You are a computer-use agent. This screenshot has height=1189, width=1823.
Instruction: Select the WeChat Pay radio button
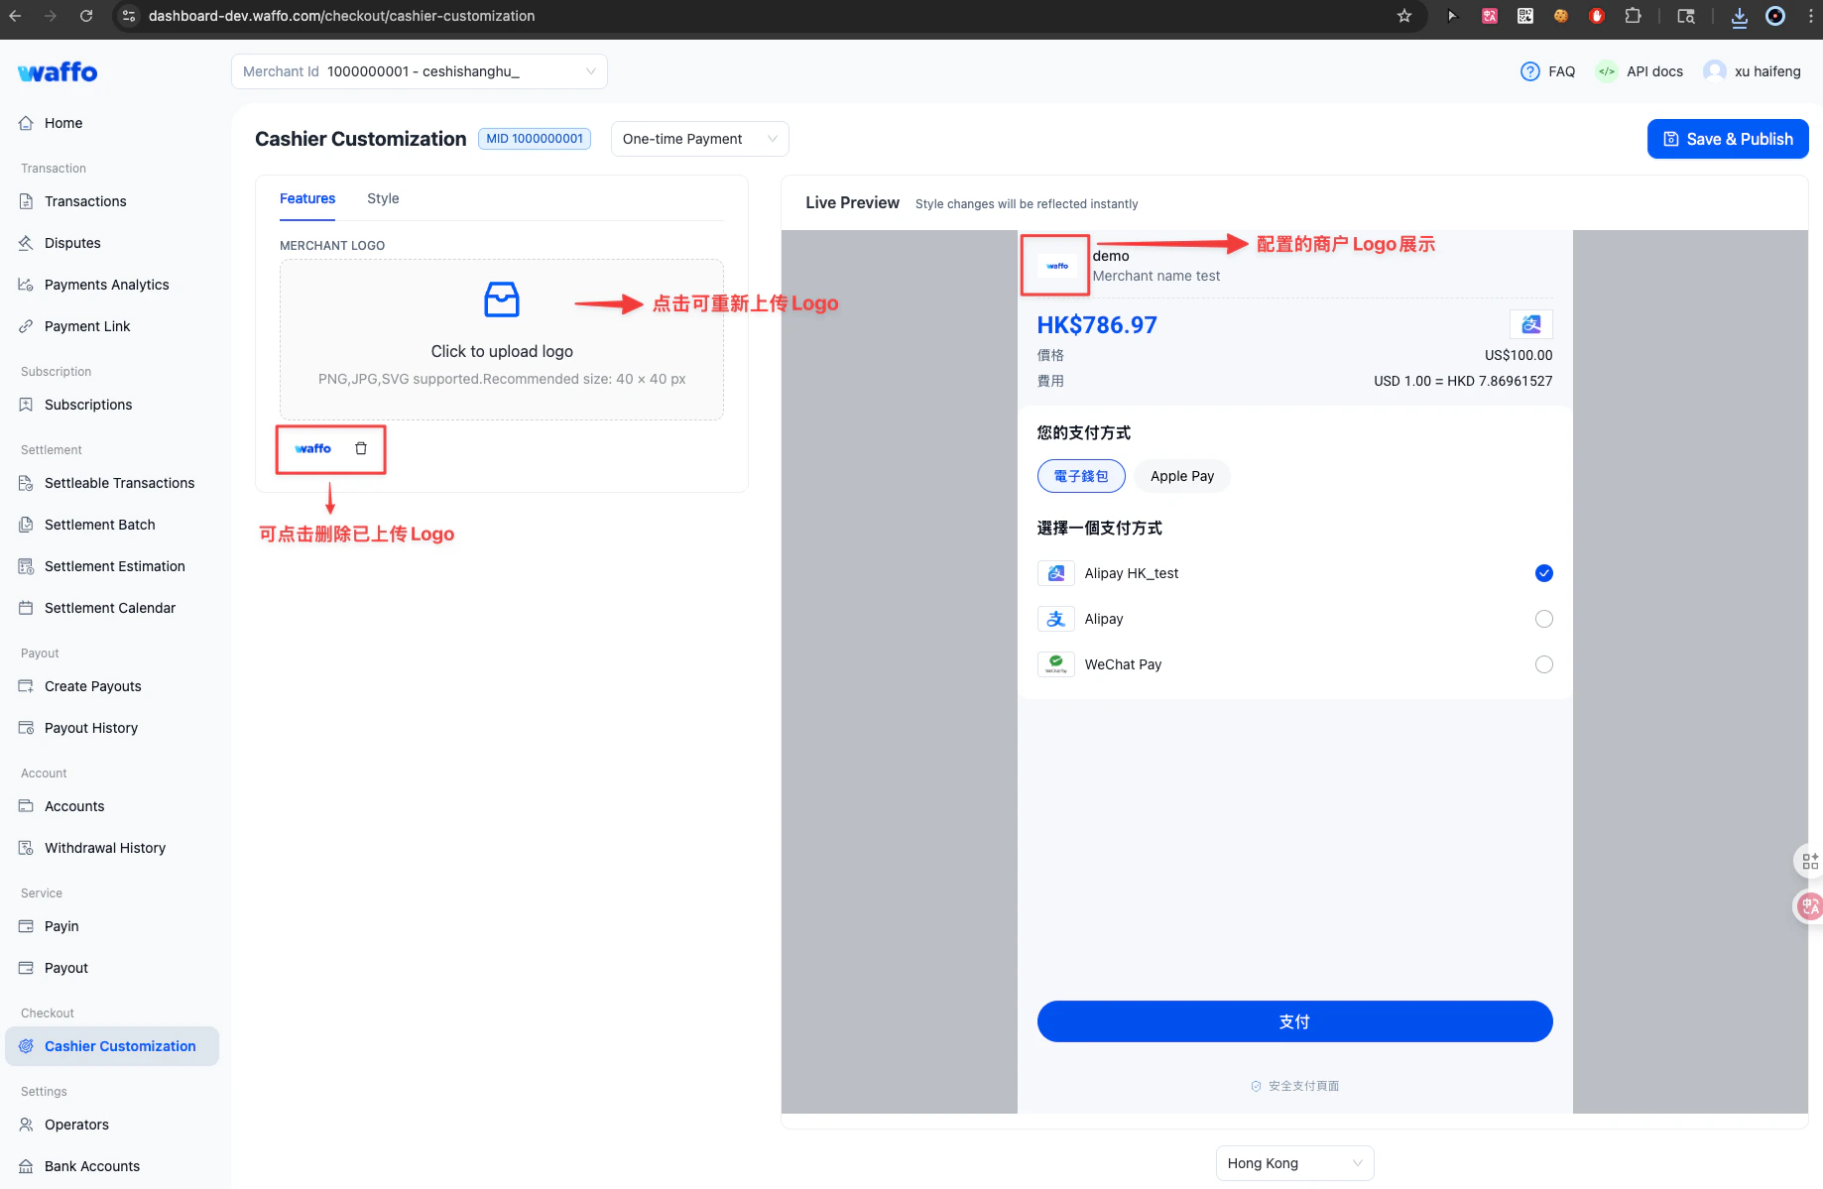(x=1544, y=664)
